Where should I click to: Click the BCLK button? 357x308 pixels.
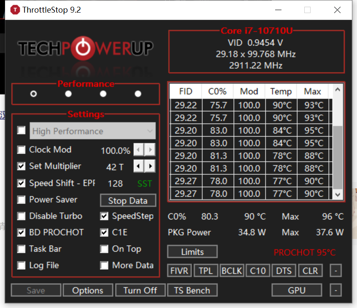[232, 271]
